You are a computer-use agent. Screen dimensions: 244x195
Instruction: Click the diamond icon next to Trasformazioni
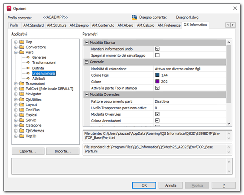coord(28,62)
